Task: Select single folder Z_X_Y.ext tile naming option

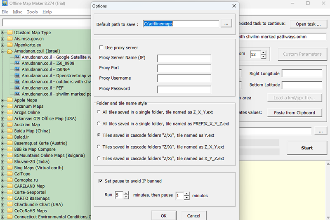Action: [x=99, y=112]
